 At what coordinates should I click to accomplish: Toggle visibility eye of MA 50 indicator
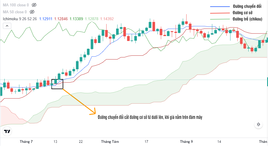pos(32,12)
